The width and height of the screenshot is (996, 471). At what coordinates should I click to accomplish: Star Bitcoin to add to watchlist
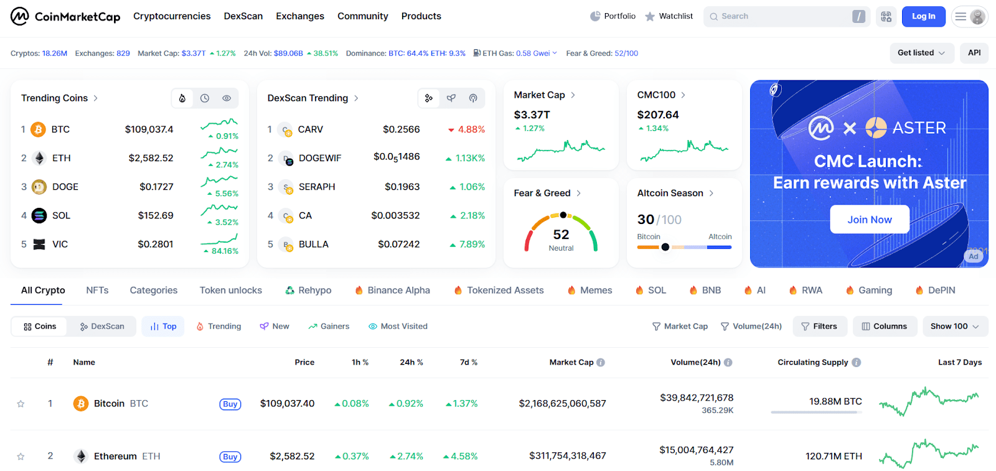21,404
